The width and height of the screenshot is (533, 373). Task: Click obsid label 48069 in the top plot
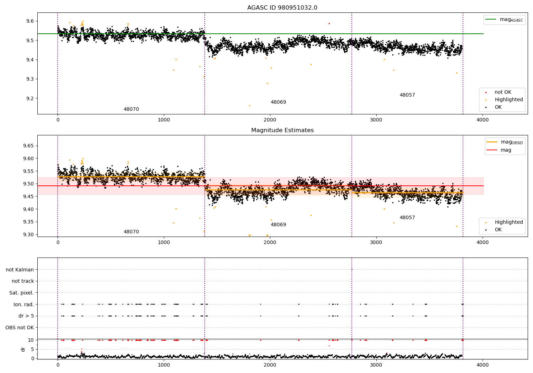coord(278,102)
